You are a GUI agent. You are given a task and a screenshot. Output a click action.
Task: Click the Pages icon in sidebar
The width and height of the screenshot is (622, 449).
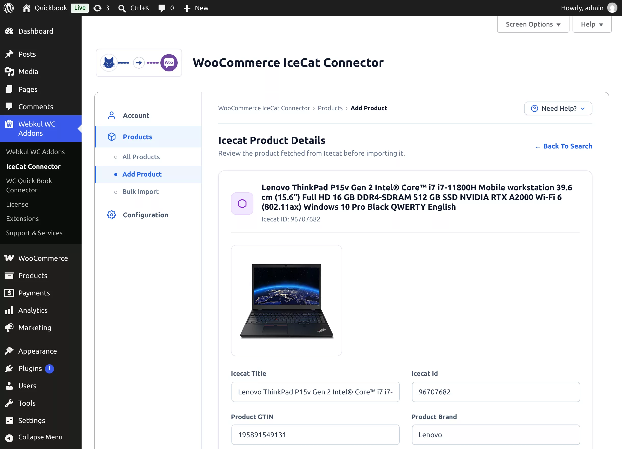[x=9, y=89]
